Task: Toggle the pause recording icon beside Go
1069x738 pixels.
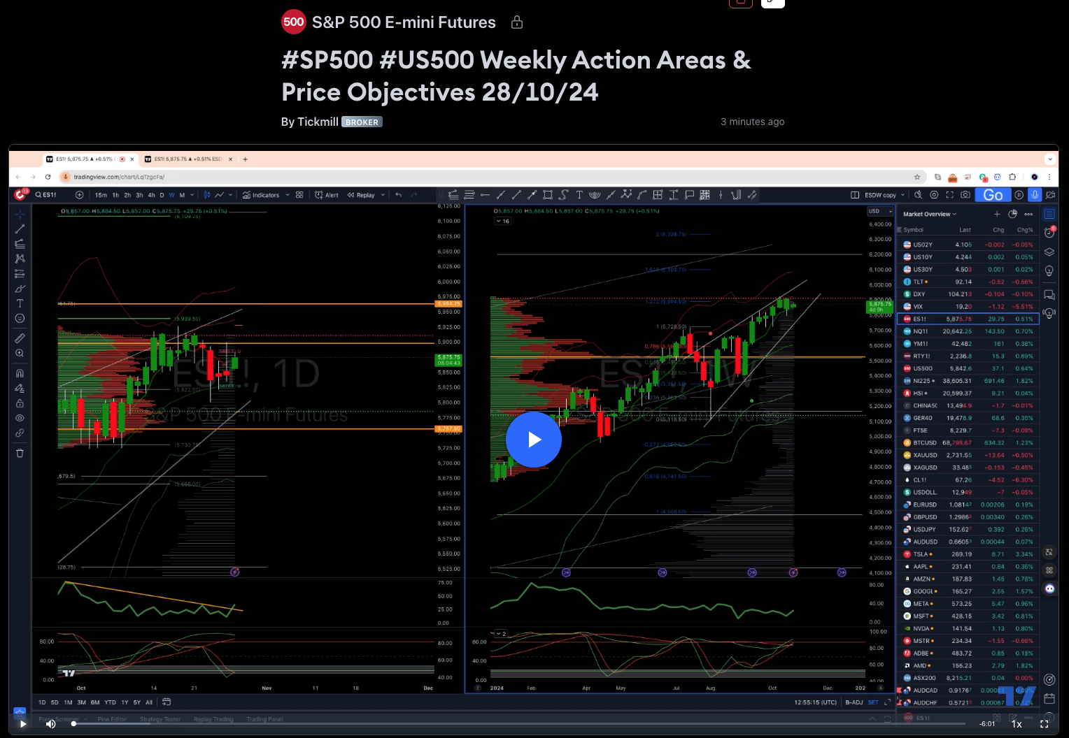Action: pyautogui.click(x=1019, y=195)
